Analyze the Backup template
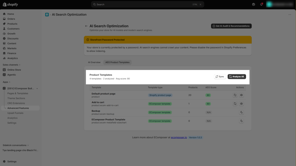The height and width of the screenshot is (166, 296). pyautogui.click(x=241, y=112)
